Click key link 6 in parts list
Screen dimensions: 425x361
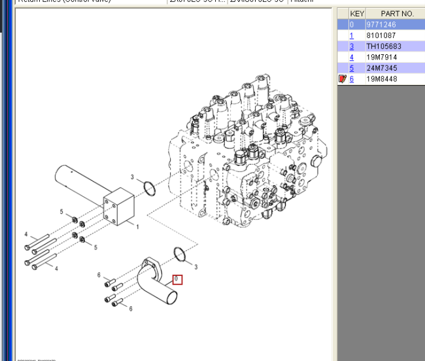(352, 79)
